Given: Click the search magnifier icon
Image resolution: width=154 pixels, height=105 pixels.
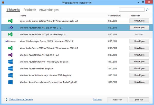Looking at the screenshot, I should (x=147, y=10).
